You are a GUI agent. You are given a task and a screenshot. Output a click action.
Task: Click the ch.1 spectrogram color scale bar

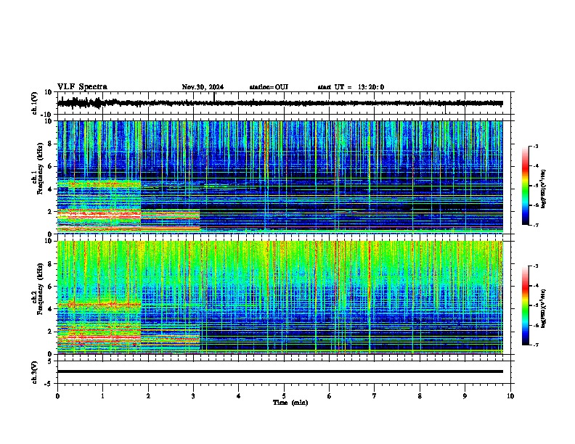pos(525,186)
